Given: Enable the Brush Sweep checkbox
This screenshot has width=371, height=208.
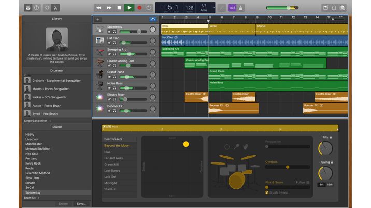Looking at the screenshot, I should [267, 192].
